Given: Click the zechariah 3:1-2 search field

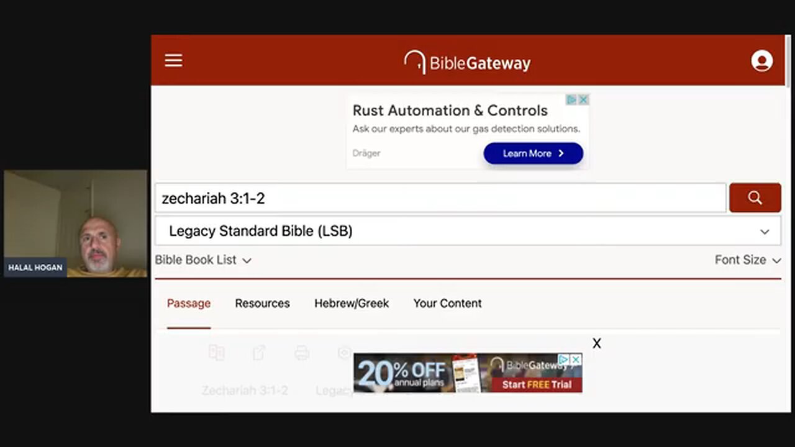Looking at the screenshot, I should click(440, 198).
